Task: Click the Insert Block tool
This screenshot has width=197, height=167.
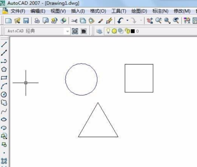Action: click(4, 136)
